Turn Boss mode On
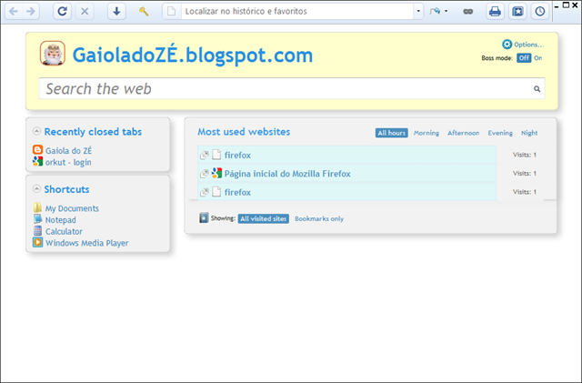The height and width of the screenshot is (383, 582). point(538,58)
